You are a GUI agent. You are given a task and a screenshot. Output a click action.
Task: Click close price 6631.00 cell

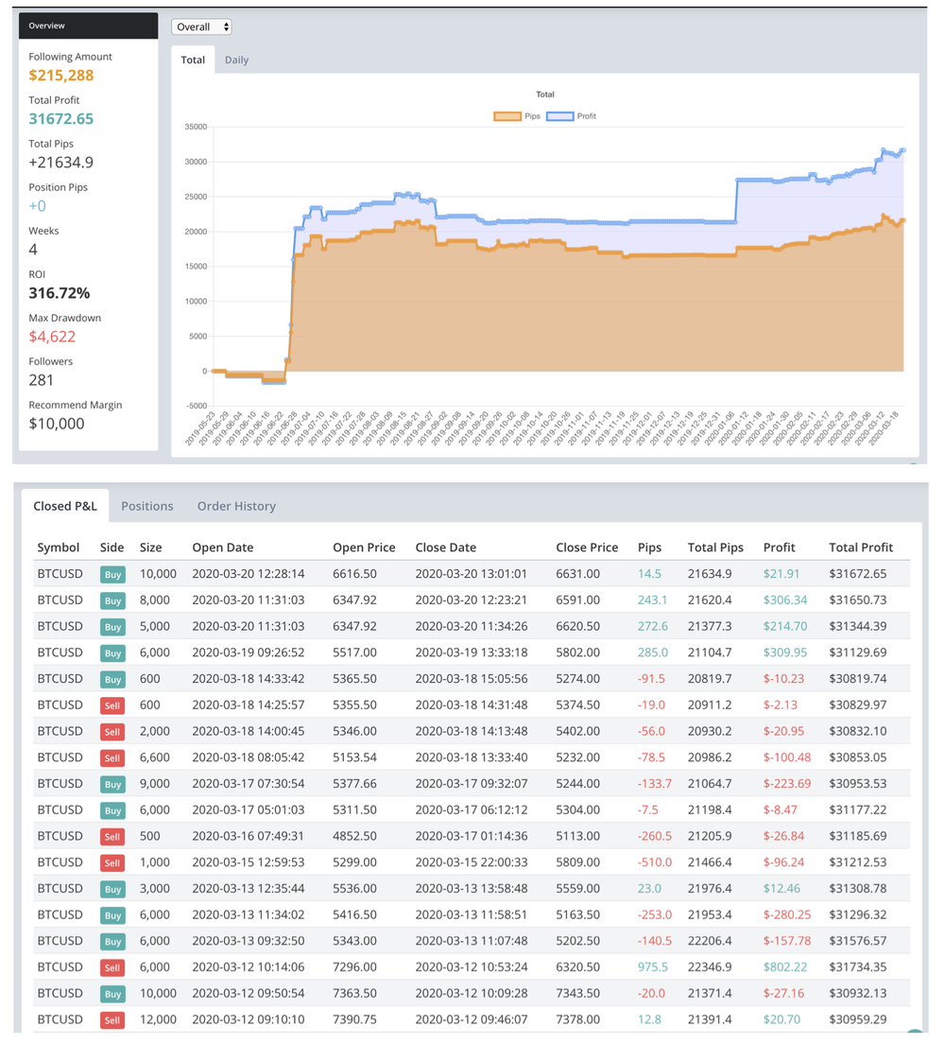(x=577, y=573)
